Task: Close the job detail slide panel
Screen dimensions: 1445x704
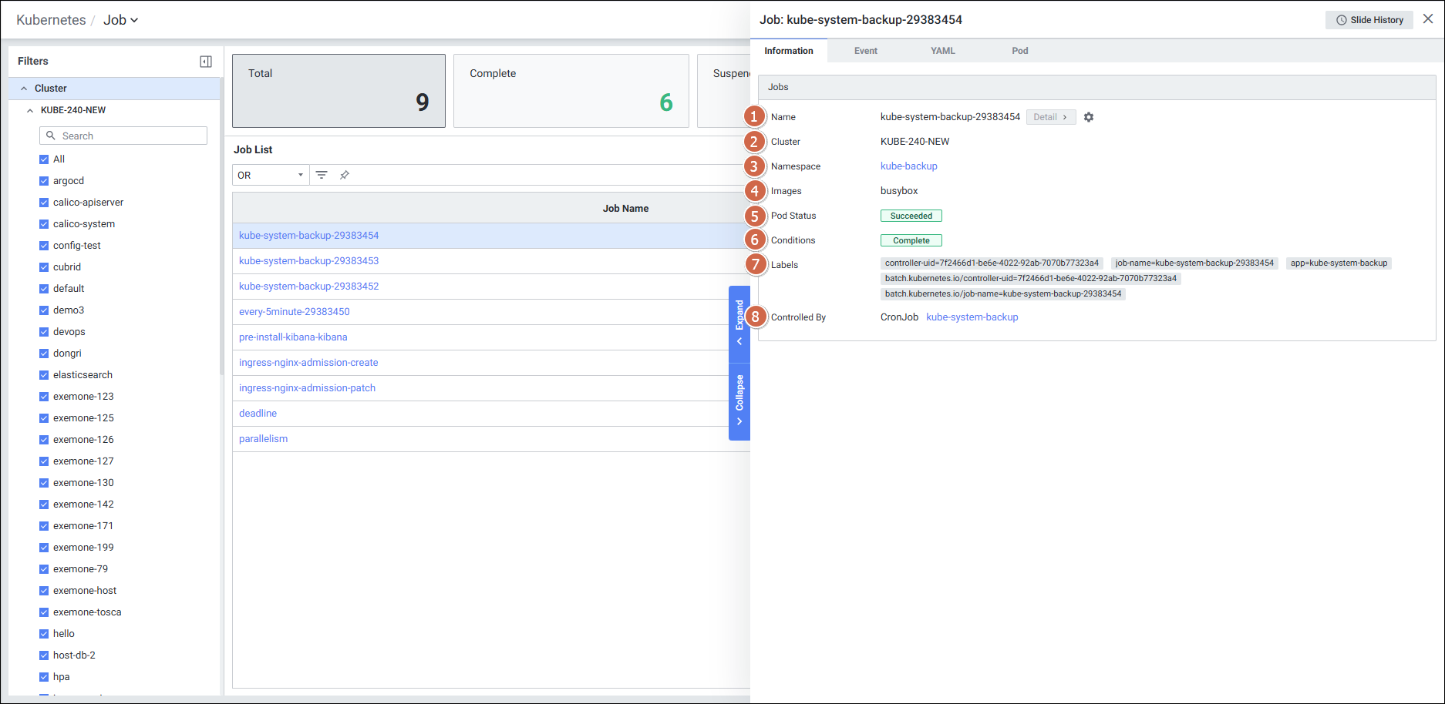Action: click(x=1428, y=19)
